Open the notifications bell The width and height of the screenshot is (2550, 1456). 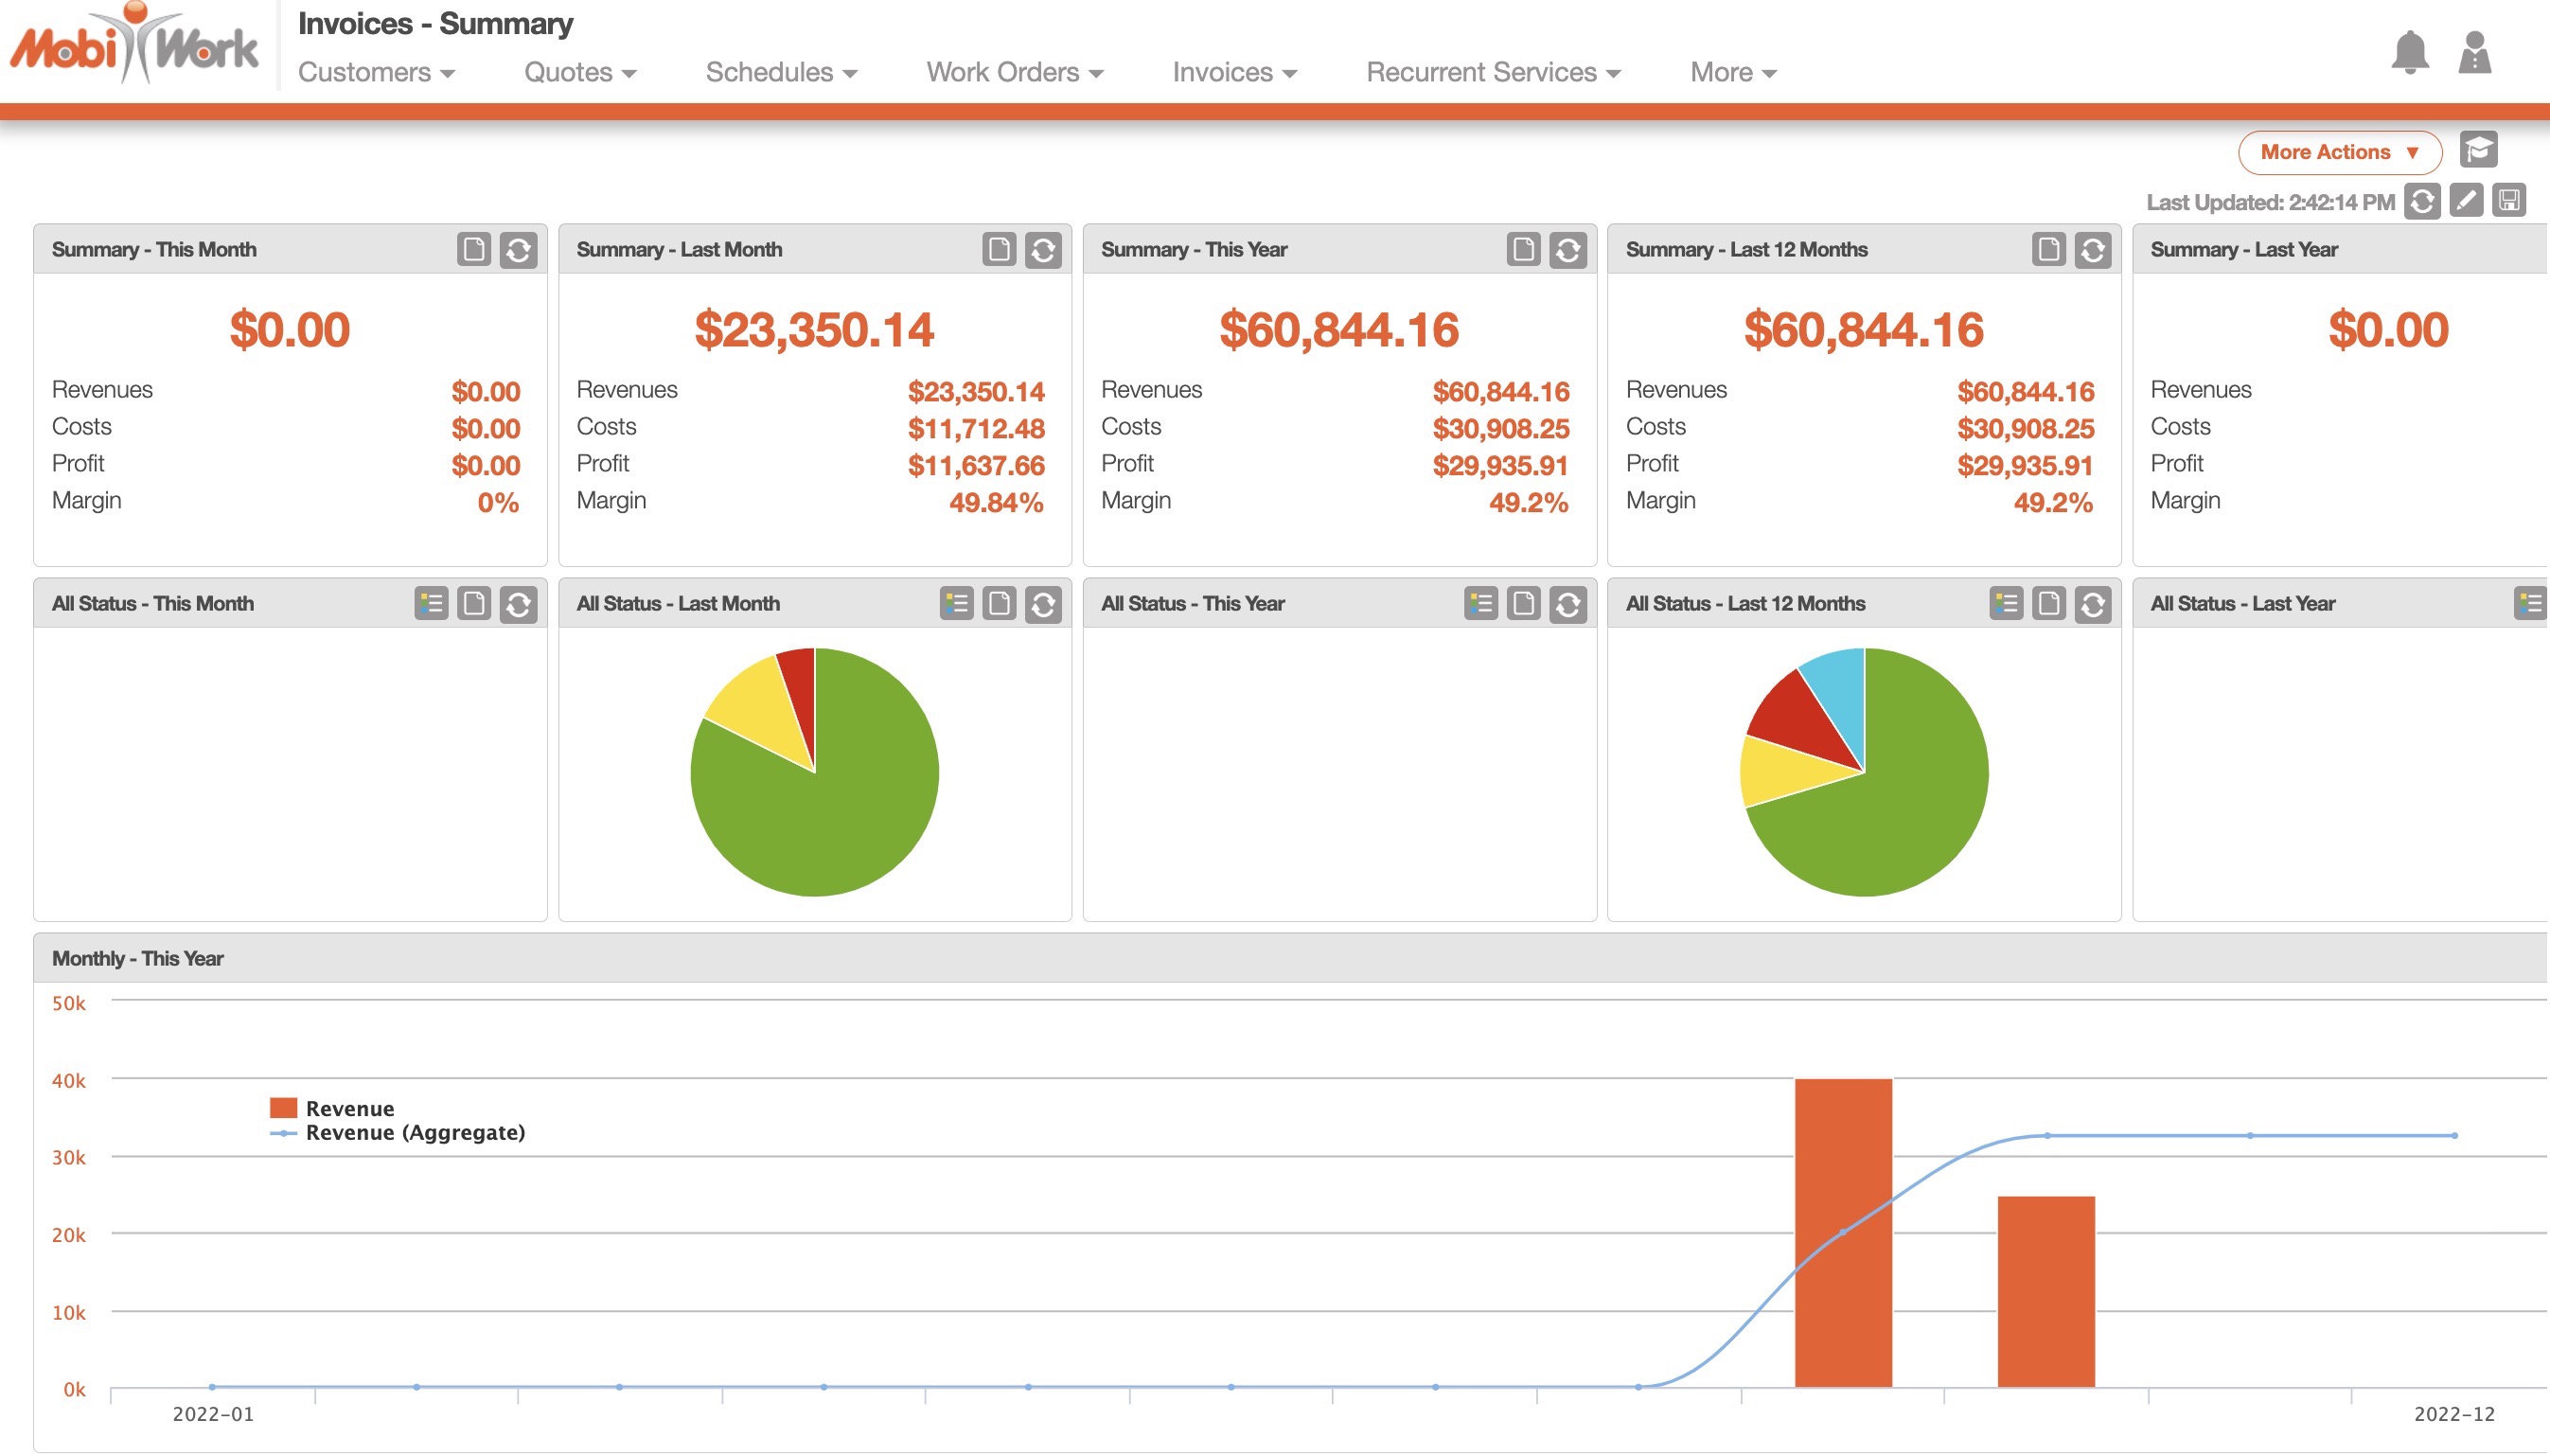point(2409,52)
